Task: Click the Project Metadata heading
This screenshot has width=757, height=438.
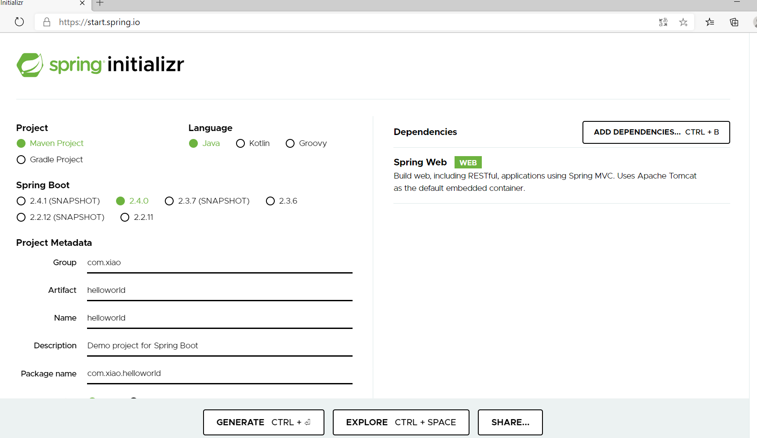Action: [x=54, y=243]
